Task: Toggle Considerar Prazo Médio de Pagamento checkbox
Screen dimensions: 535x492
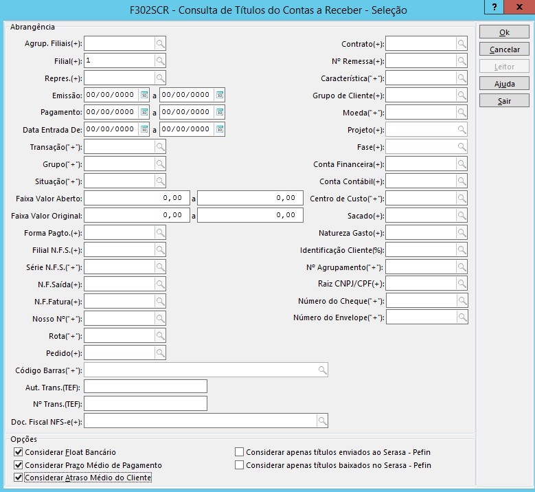Action: (19, 465)
